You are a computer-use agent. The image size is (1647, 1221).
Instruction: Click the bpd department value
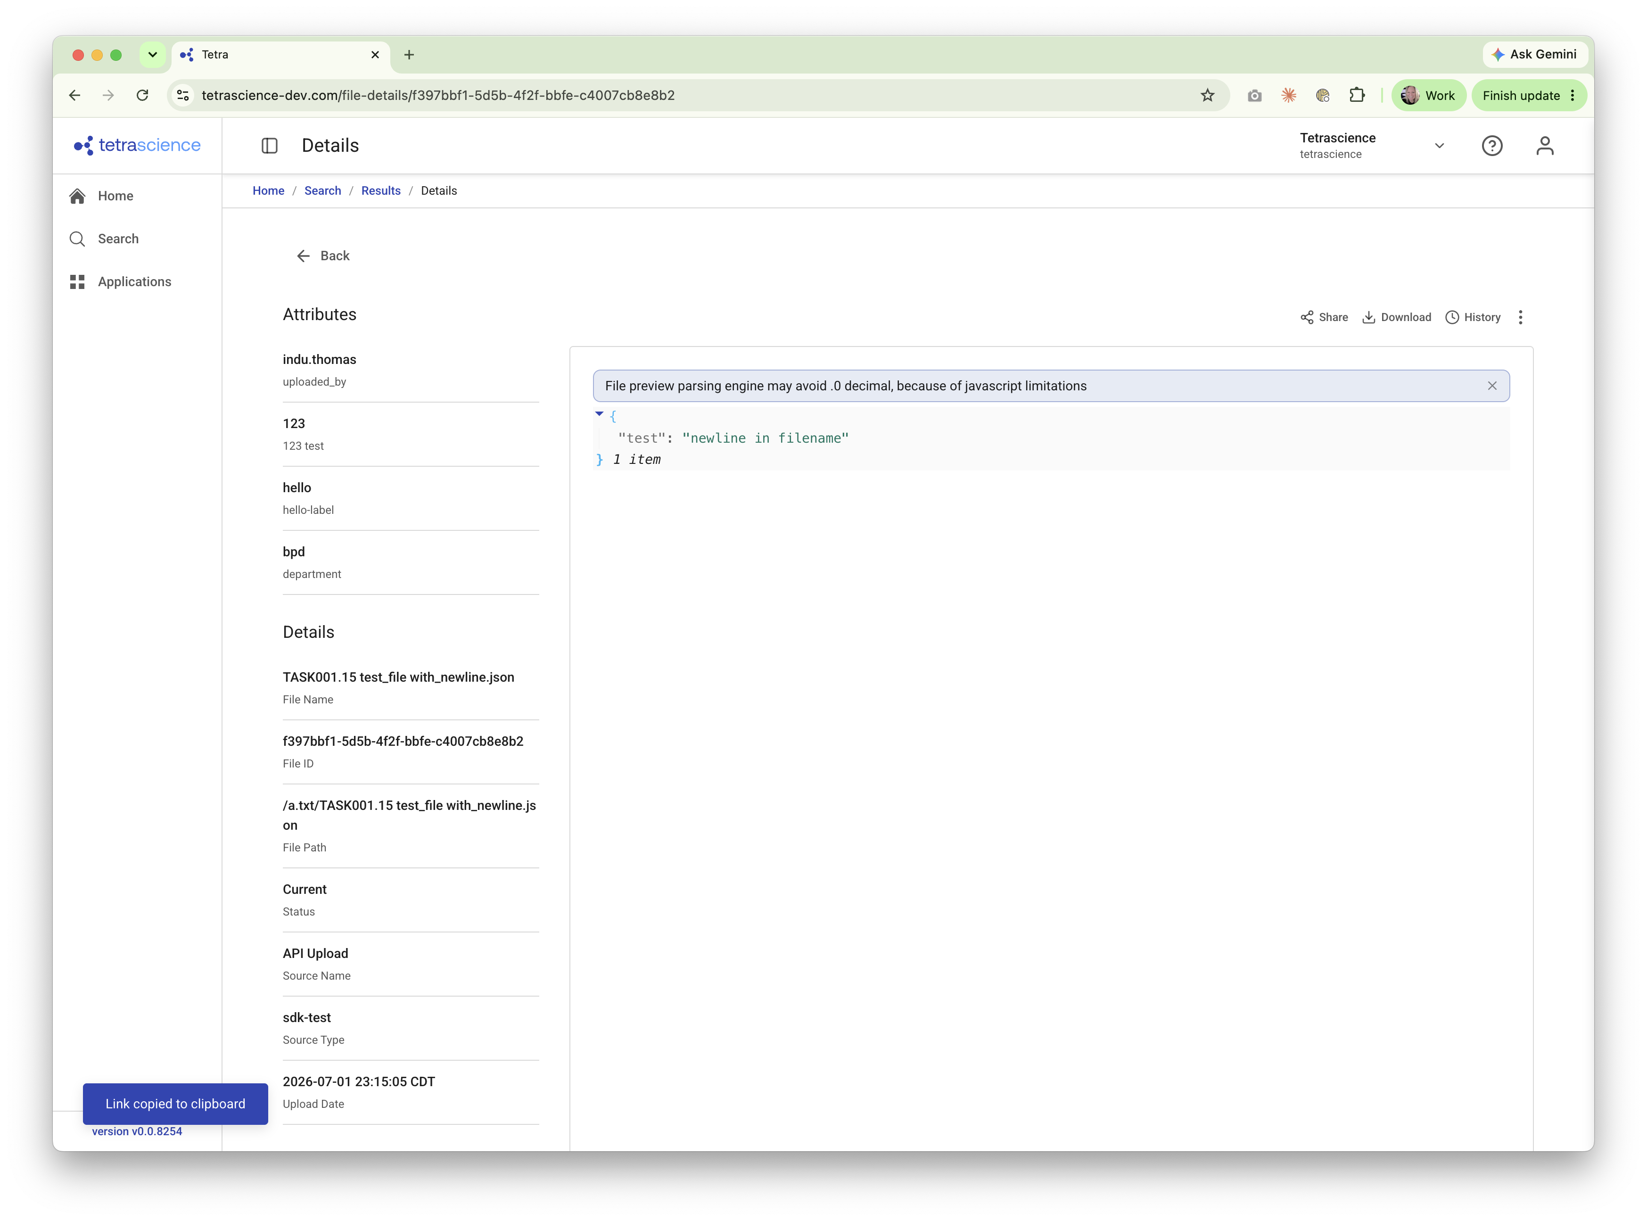pyautogui.click(x=293, y=552)
